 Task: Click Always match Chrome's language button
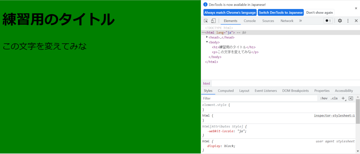(230, 12)
